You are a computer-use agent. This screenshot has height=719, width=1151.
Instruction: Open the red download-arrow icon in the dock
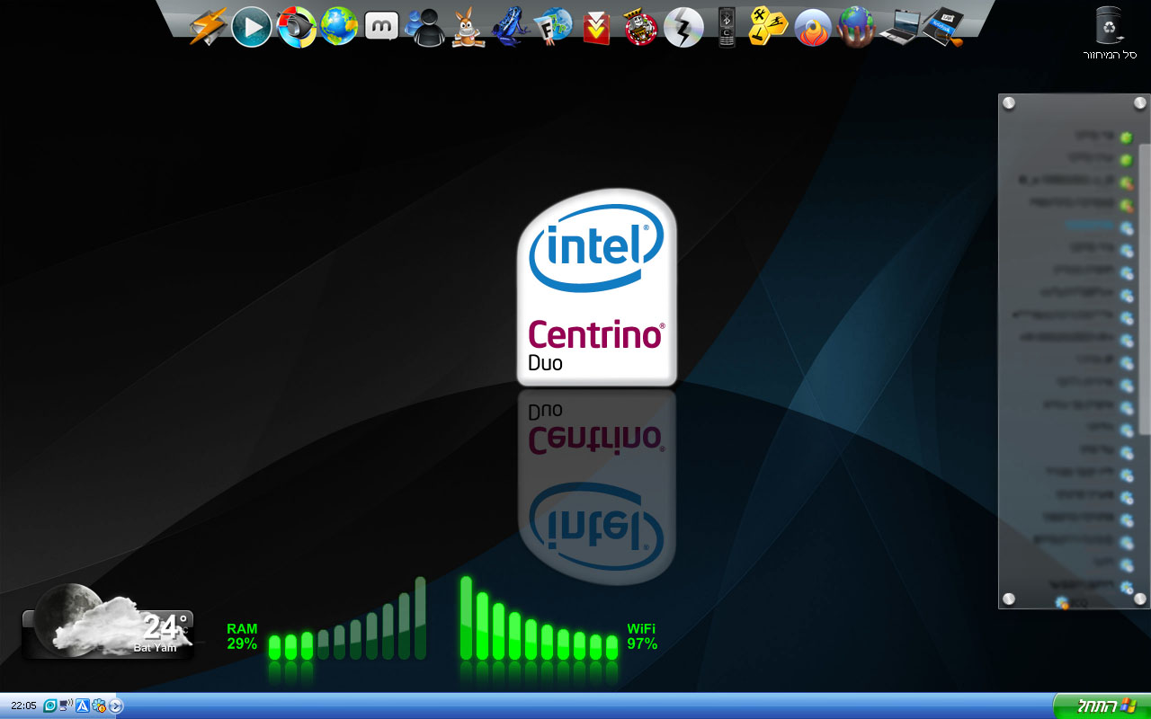[596, 28]
